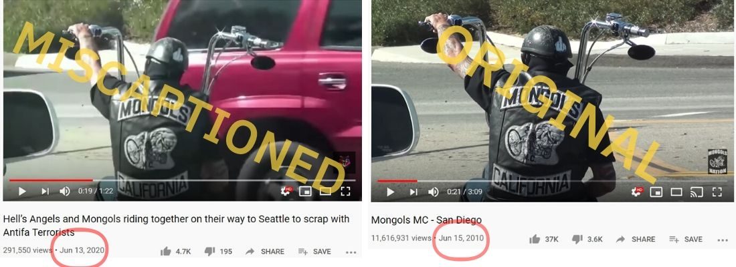The height and width of the screenshot is (267, 736).
Task: Toggle theater mode on left video
Action: pyautogui.click(x=325, y=191)
